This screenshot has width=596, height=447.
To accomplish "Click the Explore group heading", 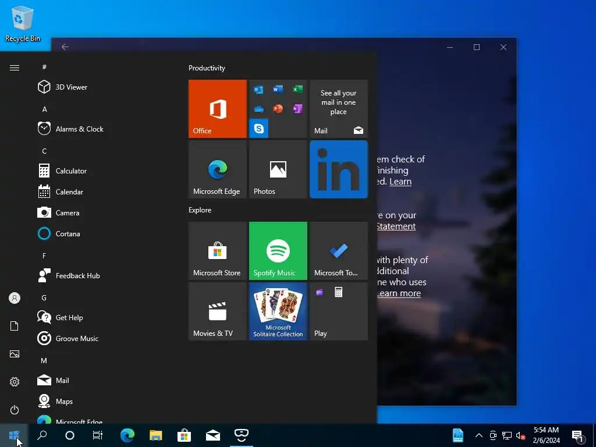I will 200,210.
